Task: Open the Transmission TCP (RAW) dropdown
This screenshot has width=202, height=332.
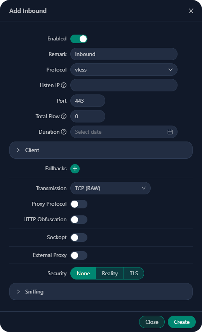Action: [x=110, y=188]
